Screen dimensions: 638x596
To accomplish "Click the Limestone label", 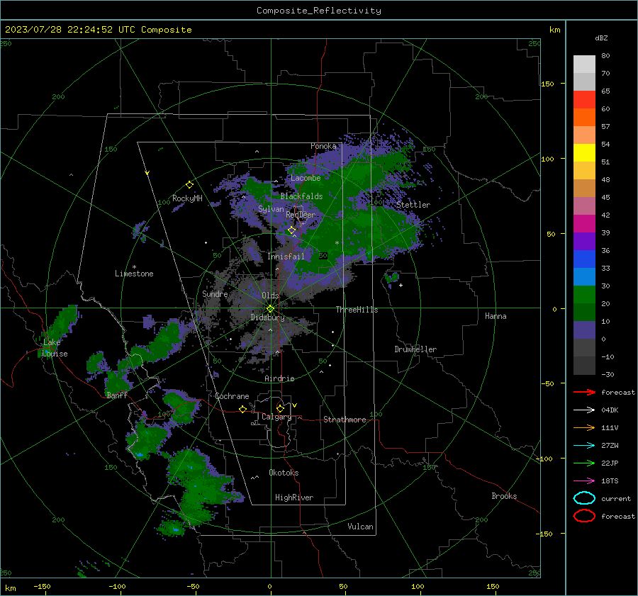I will pyautogui.click(x=134, y=274).
